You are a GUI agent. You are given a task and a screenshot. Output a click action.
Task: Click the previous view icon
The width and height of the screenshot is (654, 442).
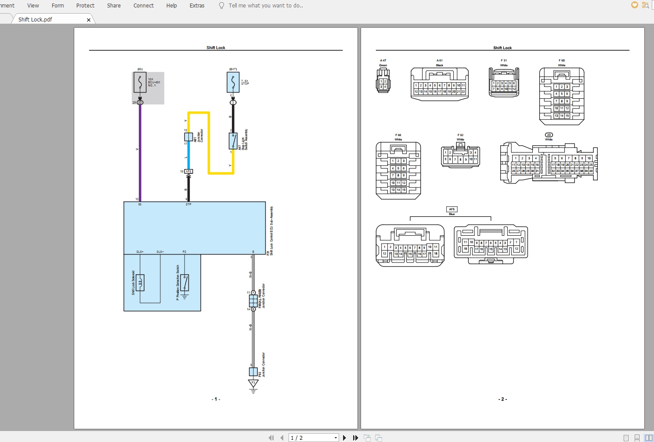367,438
